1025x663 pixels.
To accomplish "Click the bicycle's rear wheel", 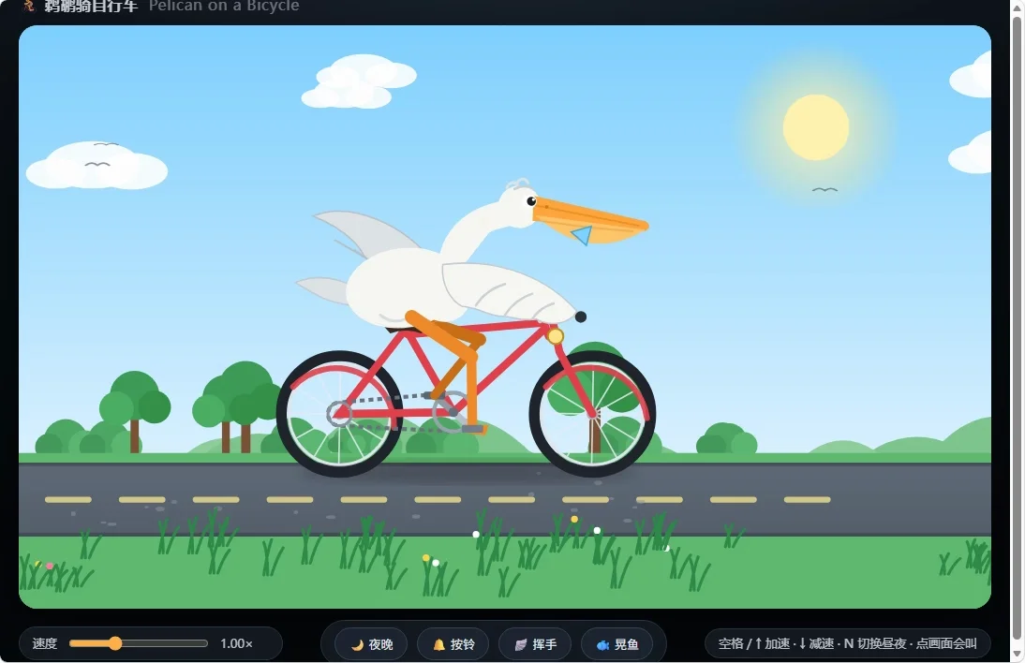I will 339,414.
